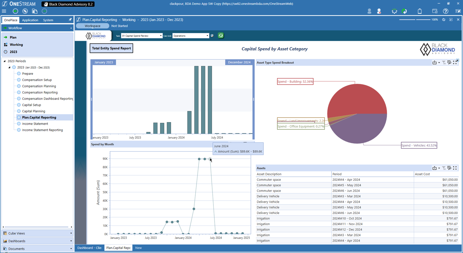Clear filter icon in the Assets table header

click(x=444, y=168)
